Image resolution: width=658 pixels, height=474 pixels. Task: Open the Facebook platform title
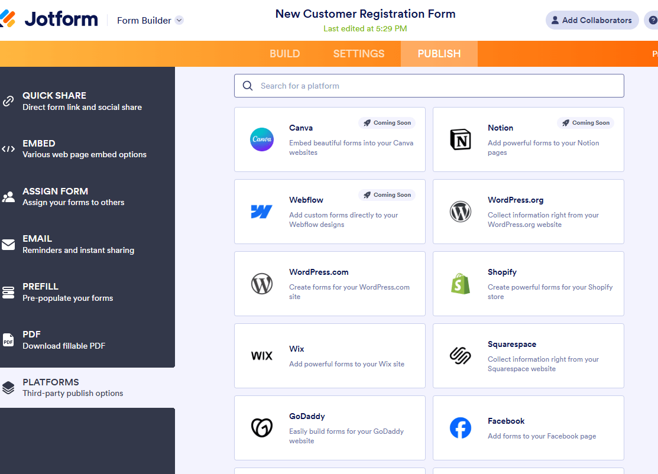click(506, 421)
